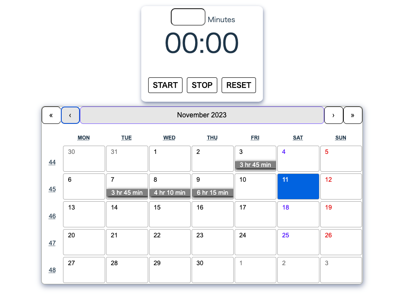This screenshot has height=303, width=405.
Task: Select November 11 highlighted date
Action: pos(298,186)
